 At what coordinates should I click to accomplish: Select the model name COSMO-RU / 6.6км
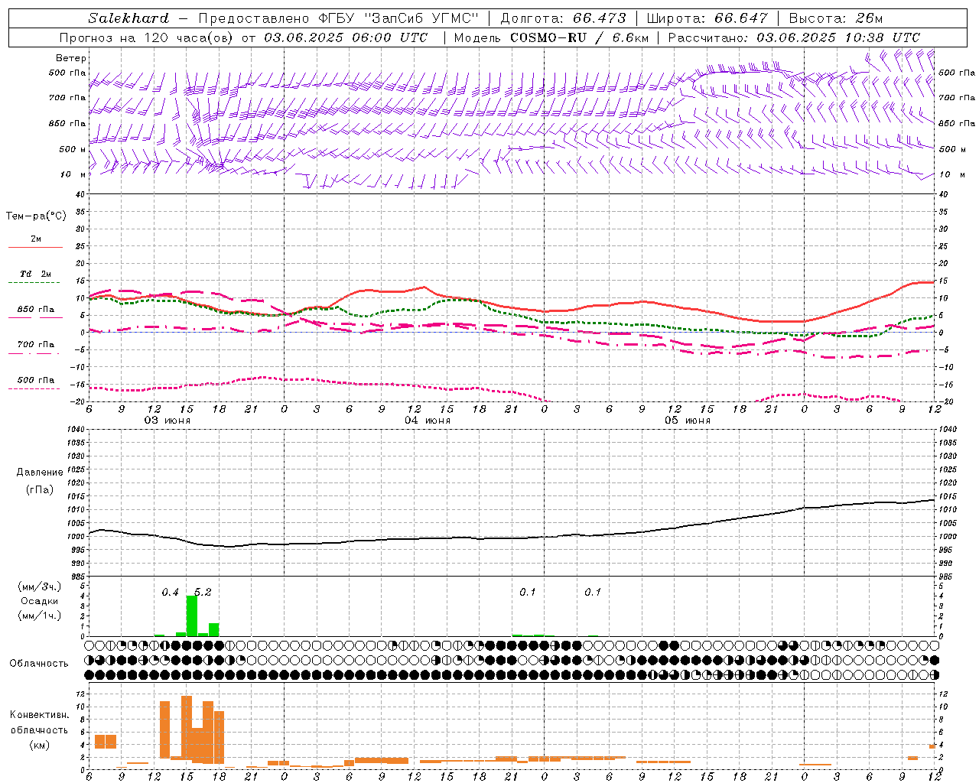(x=579, y=37)
